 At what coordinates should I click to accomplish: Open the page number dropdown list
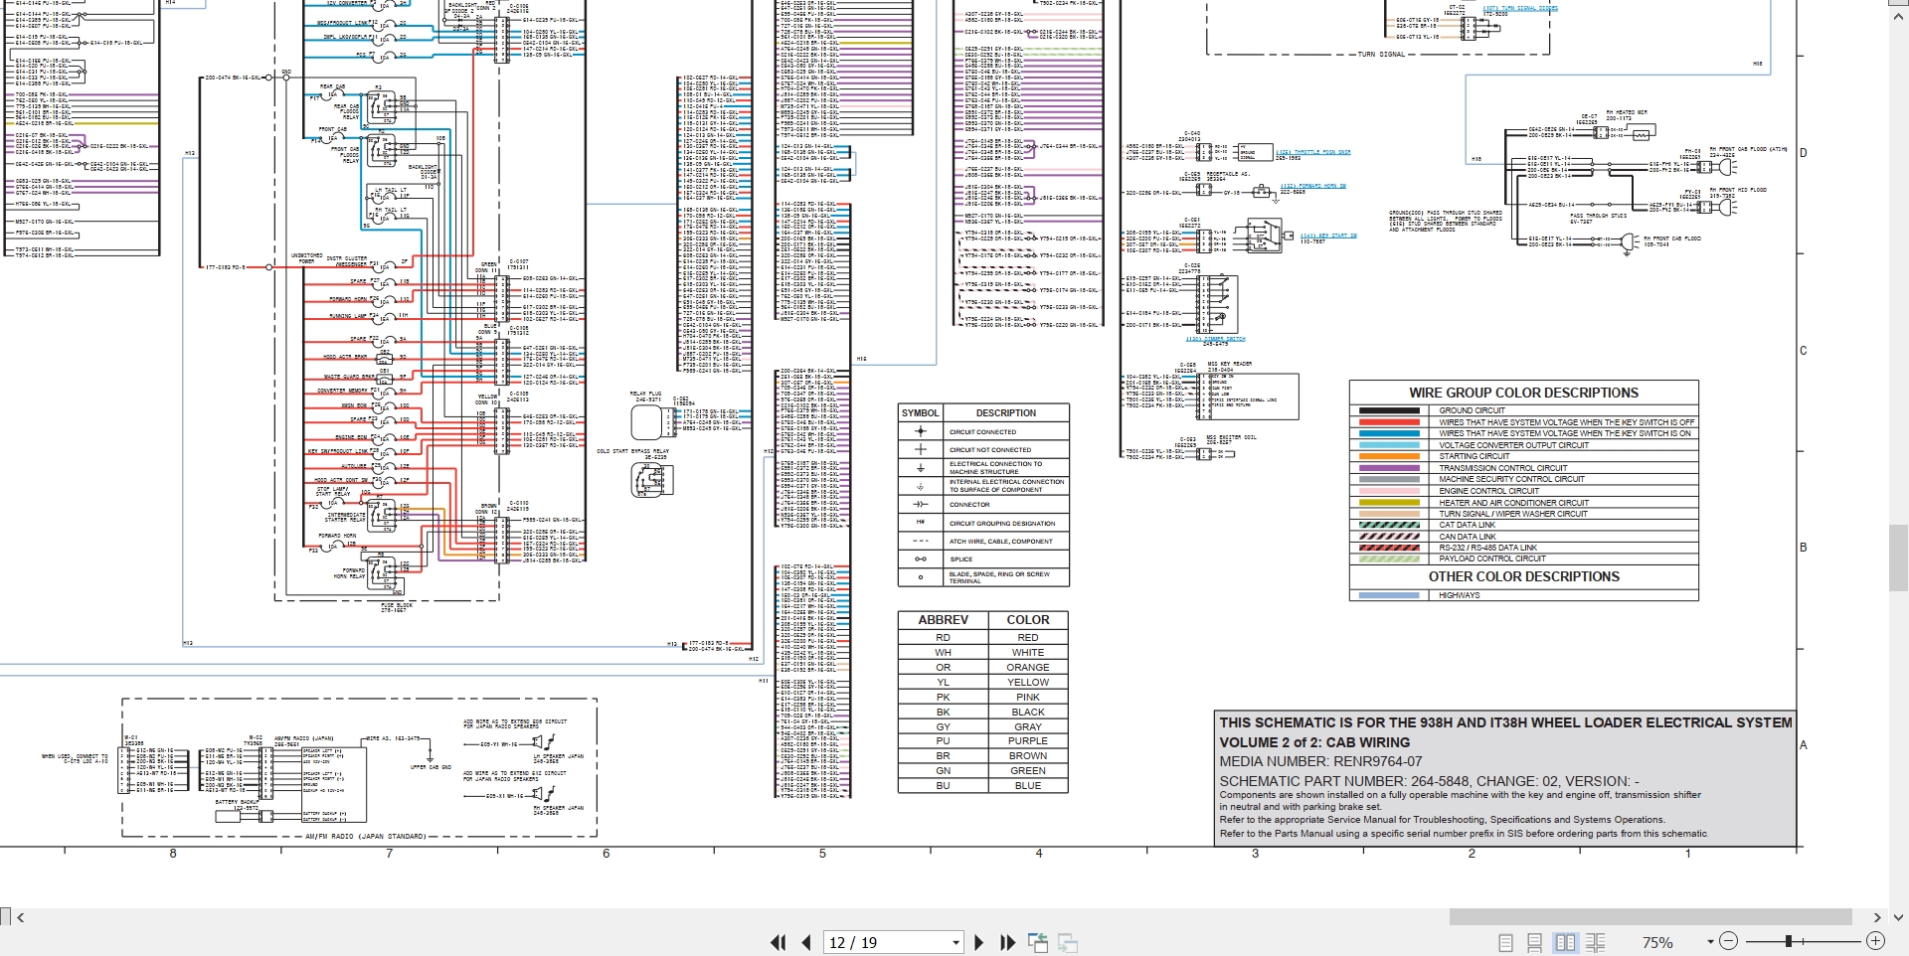[x=955, y=942]
